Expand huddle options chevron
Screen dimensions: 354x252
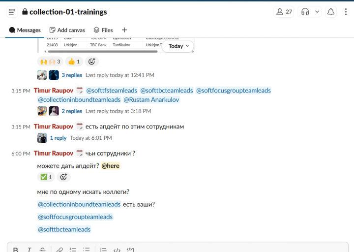[x=317, y=12]
